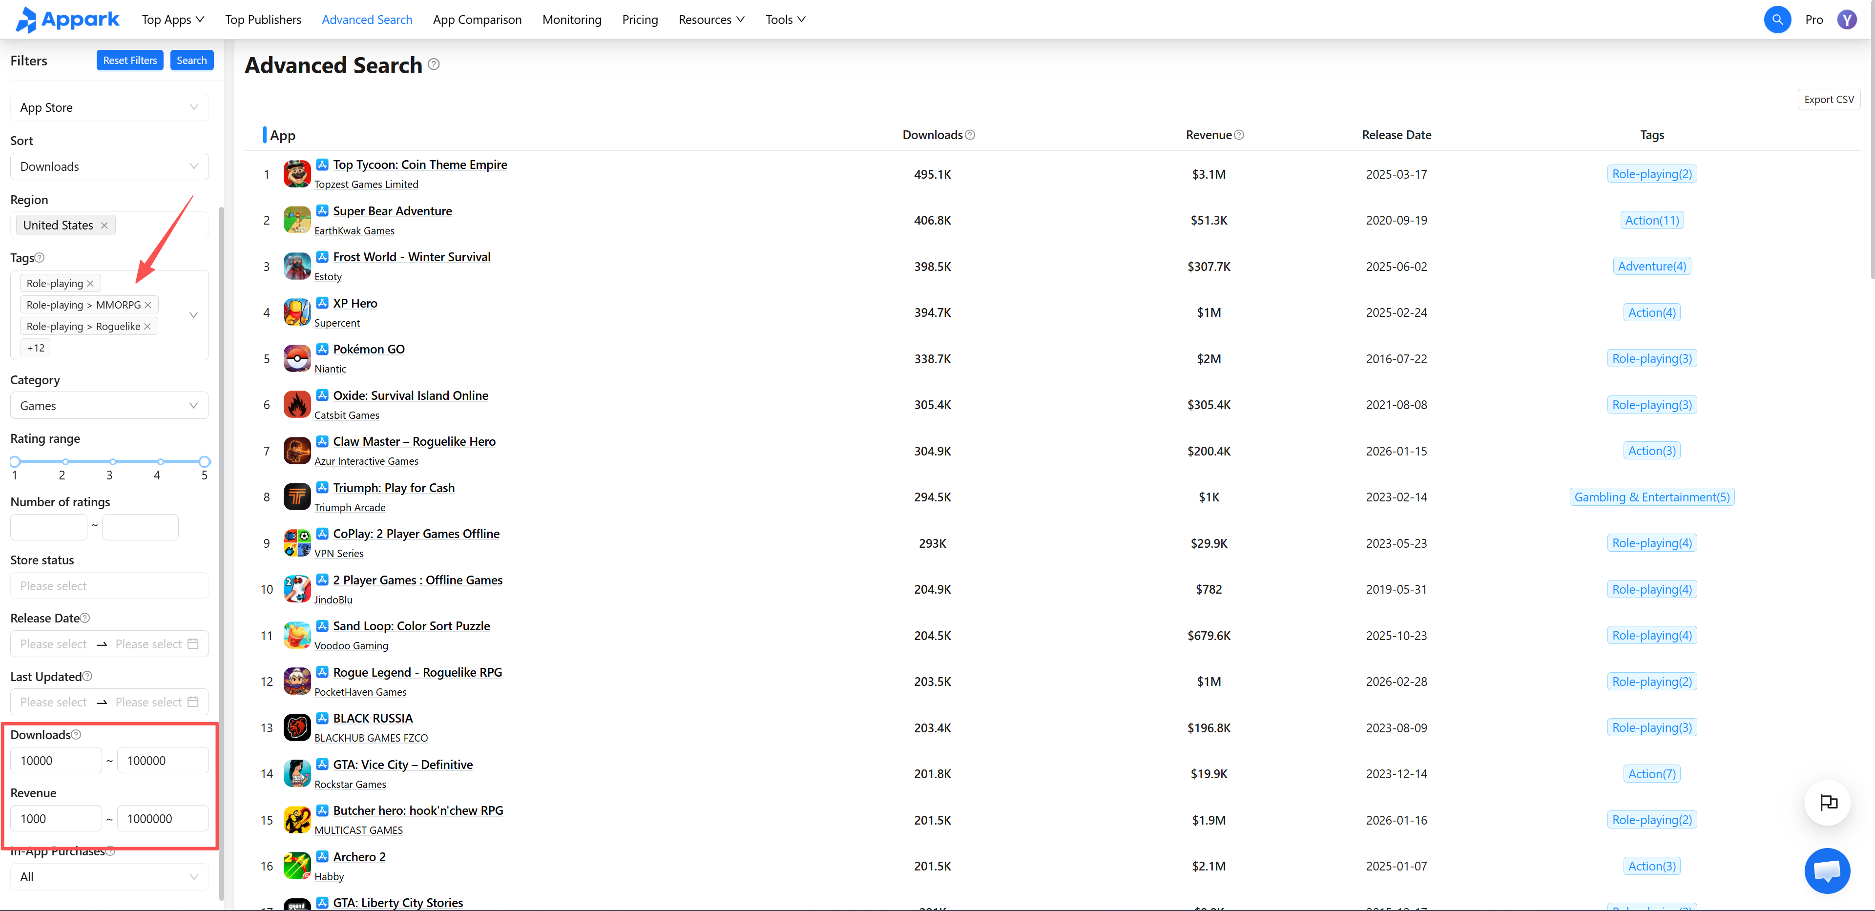Remove the Role-playing > Roguelike tag

pyautogui.click(x=147, y=327)
